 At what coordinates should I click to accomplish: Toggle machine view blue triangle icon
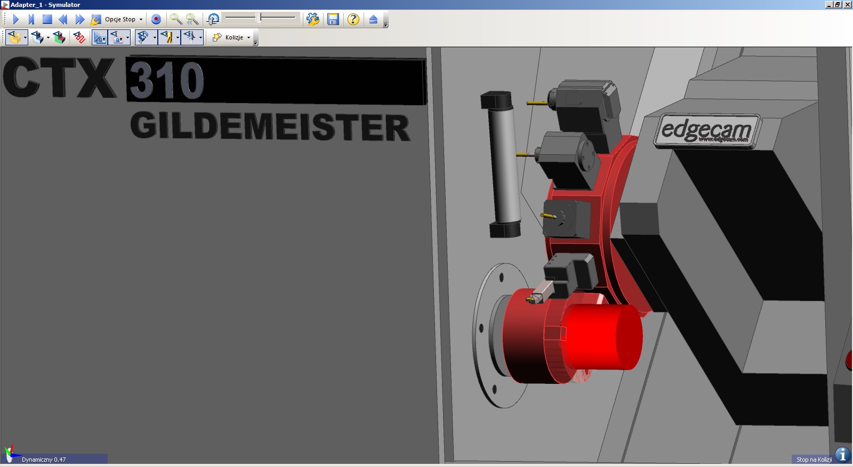coord(100,37)
